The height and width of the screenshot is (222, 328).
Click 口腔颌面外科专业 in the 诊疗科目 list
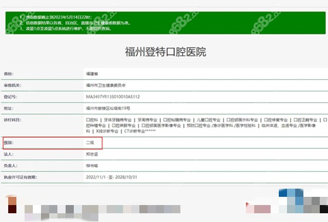(x=242, y=120)
